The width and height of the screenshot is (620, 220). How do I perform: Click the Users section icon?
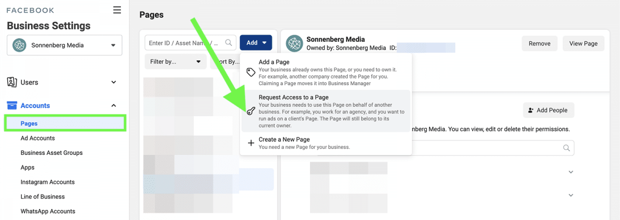point(12,82)
